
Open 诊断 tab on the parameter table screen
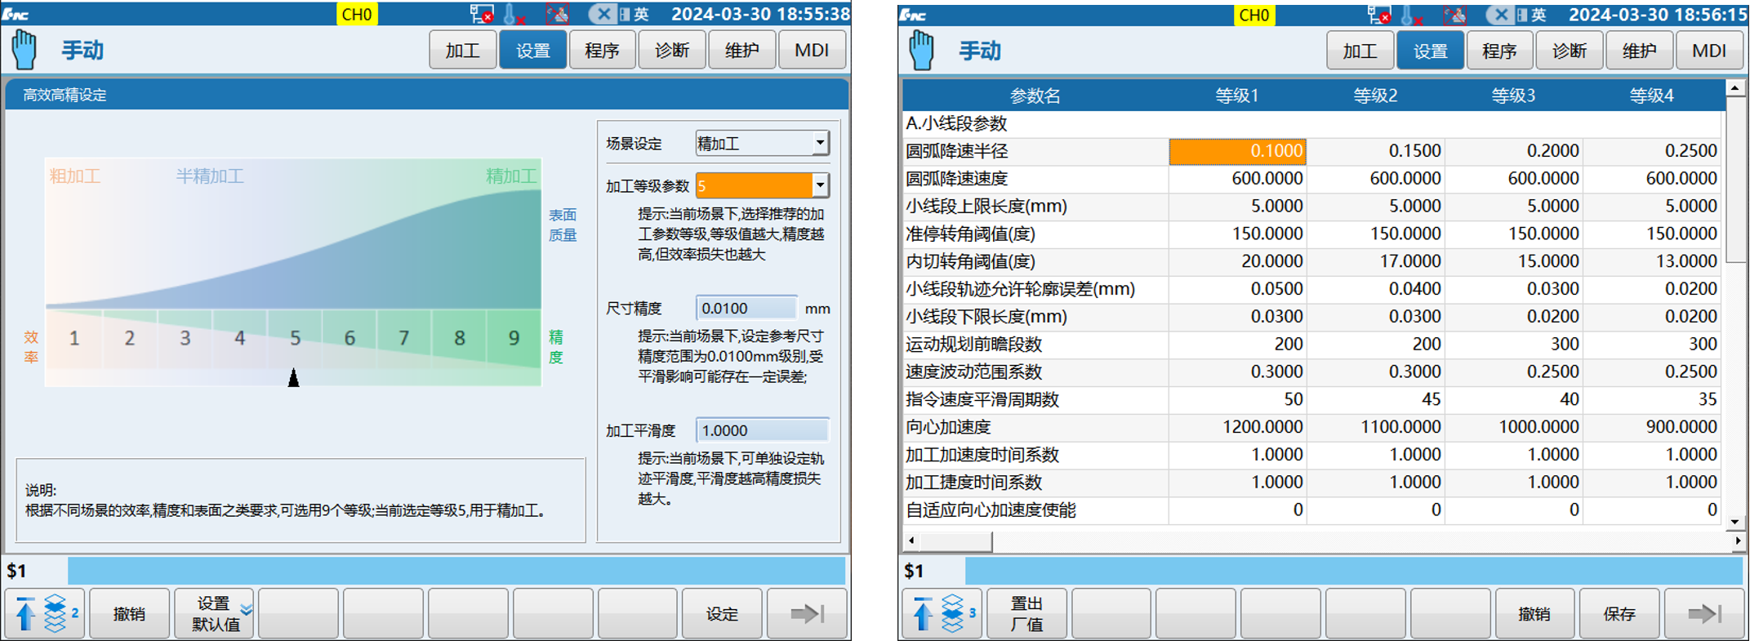[1569, 51]
